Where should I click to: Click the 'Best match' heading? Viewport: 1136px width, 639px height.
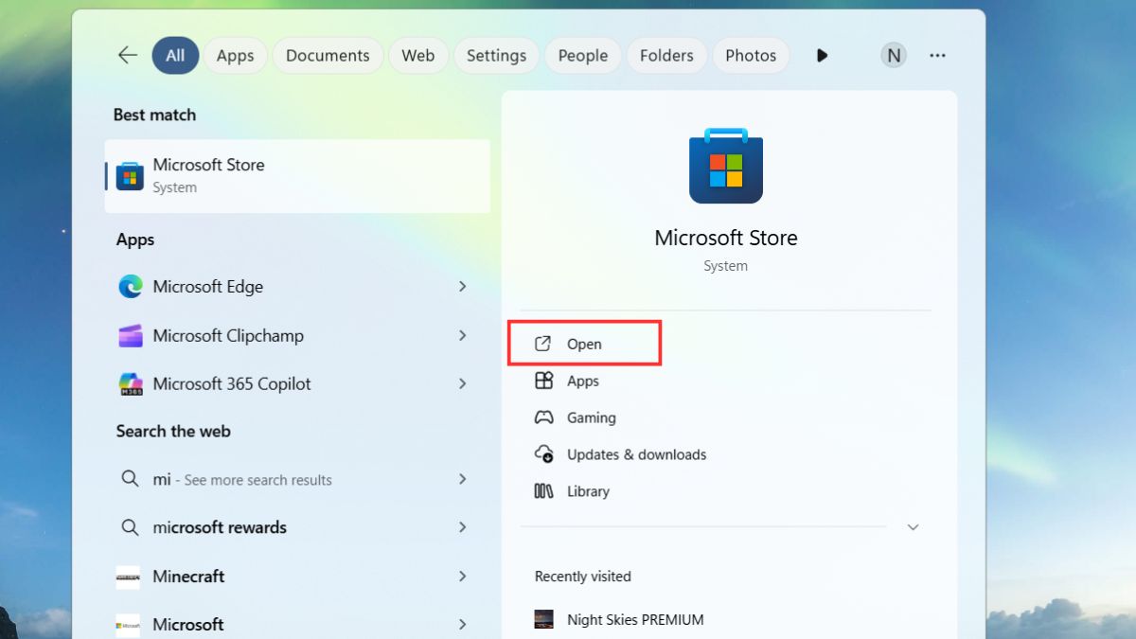(154, 115)
